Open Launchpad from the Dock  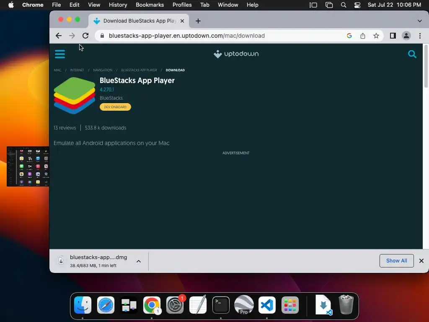tap(290, 305)
